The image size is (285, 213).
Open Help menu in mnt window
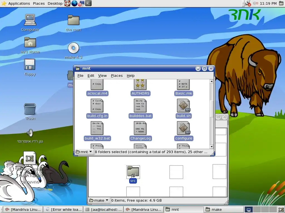pyautogui.click(x=131, y=76)
